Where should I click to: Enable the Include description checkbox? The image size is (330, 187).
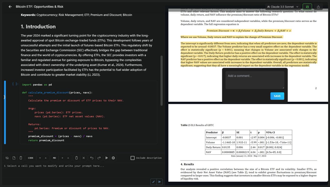point(133,158)
